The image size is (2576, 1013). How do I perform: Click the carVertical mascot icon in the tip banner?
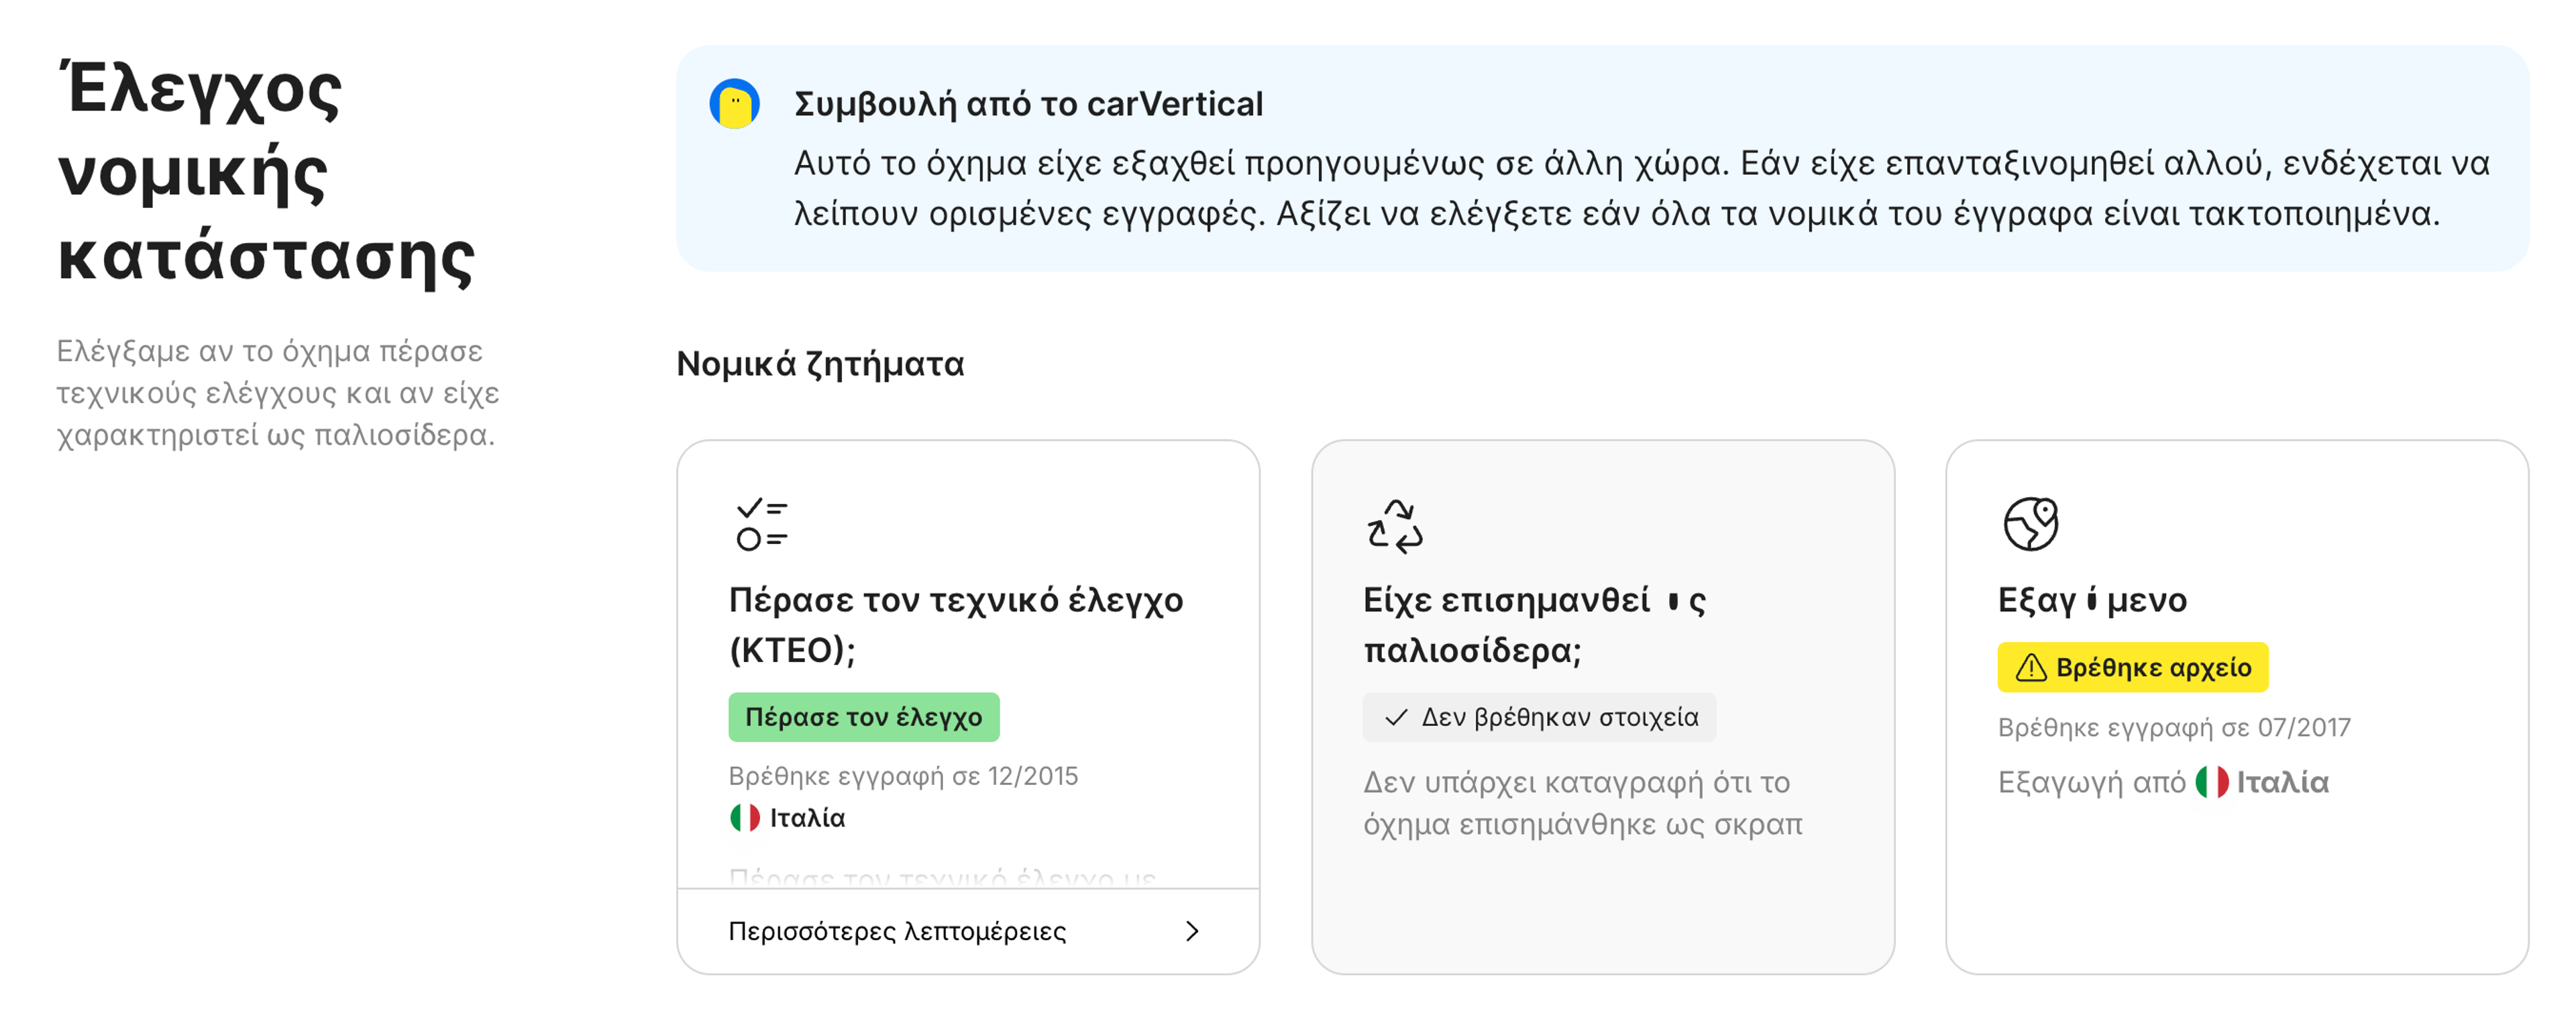(x=733, y=104)
